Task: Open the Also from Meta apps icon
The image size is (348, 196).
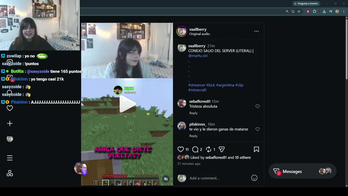Action: click(x=10, y=173)
